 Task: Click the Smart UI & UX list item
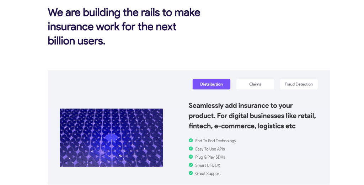click(208, 165)
